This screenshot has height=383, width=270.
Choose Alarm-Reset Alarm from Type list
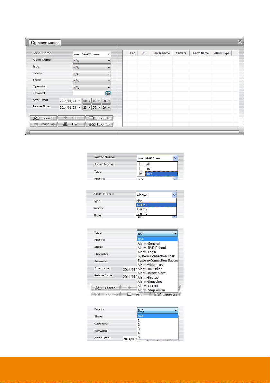coord(157,273)
